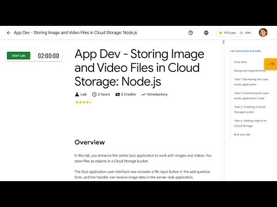The height and width of the screenshot is (207, 277).
Task: Click the large App Dev lab heading
Action: tap(139, 68)
